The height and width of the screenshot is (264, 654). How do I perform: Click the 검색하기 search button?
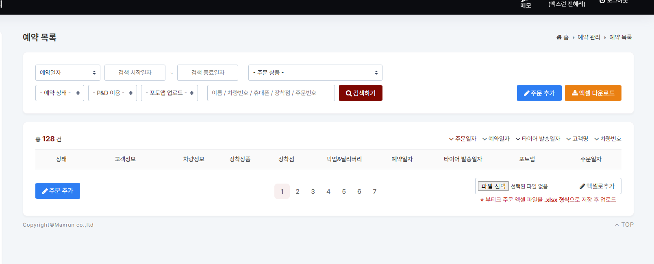[361, 93]
